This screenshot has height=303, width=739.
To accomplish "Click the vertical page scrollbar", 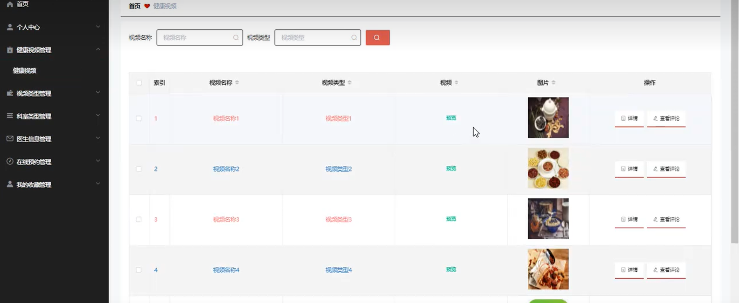I will pyautogui.click(x=735, y=121).
